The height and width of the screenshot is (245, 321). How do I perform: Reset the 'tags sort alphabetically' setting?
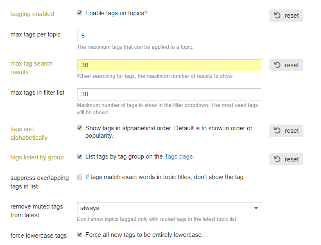[286, 131]
